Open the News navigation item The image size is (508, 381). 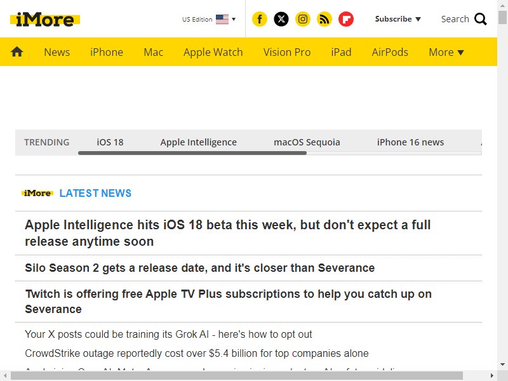click(x=57, y=52)
